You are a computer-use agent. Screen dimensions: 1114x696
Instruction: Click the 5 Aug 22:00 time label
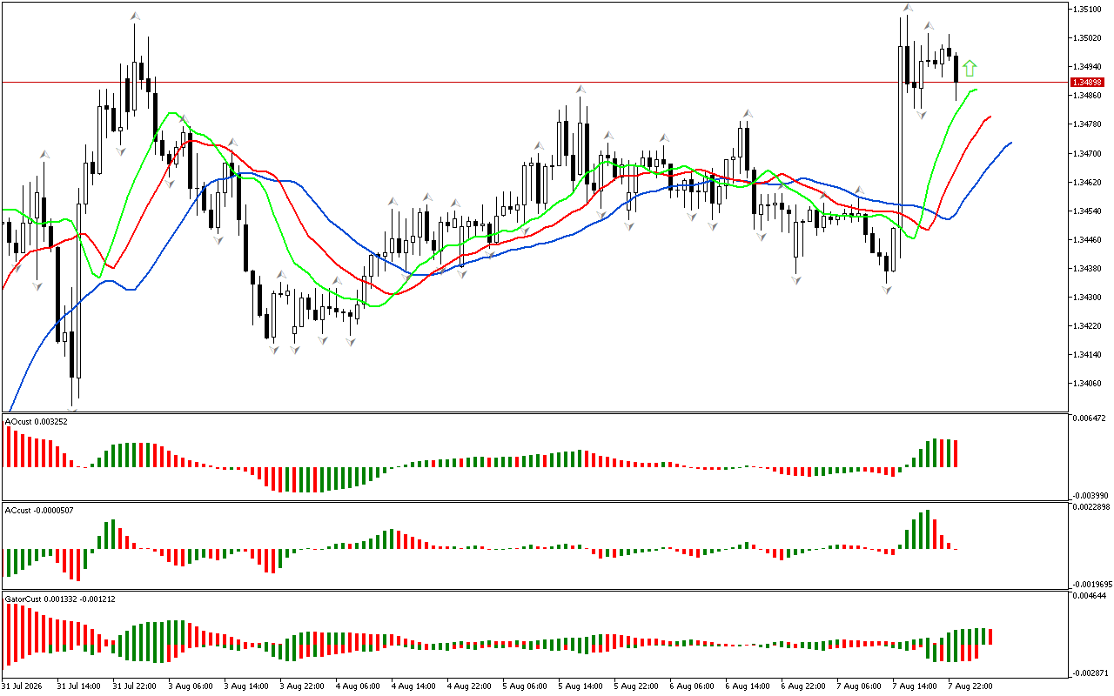click(635, 686)
